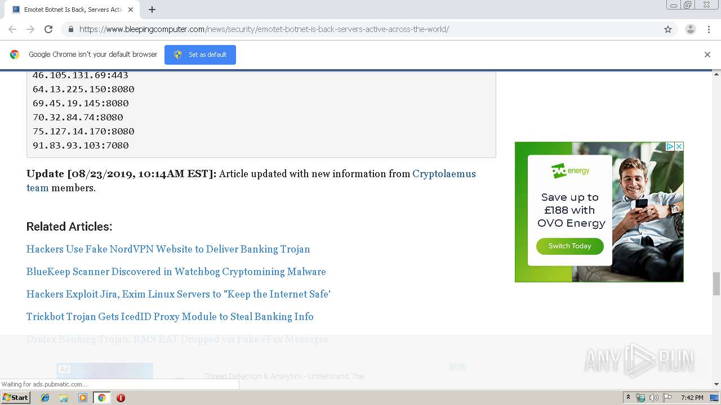This screenshot has height=405, width=721.
Task: Select IP address 69.45.19.145:8080 text
Action: 81,103
